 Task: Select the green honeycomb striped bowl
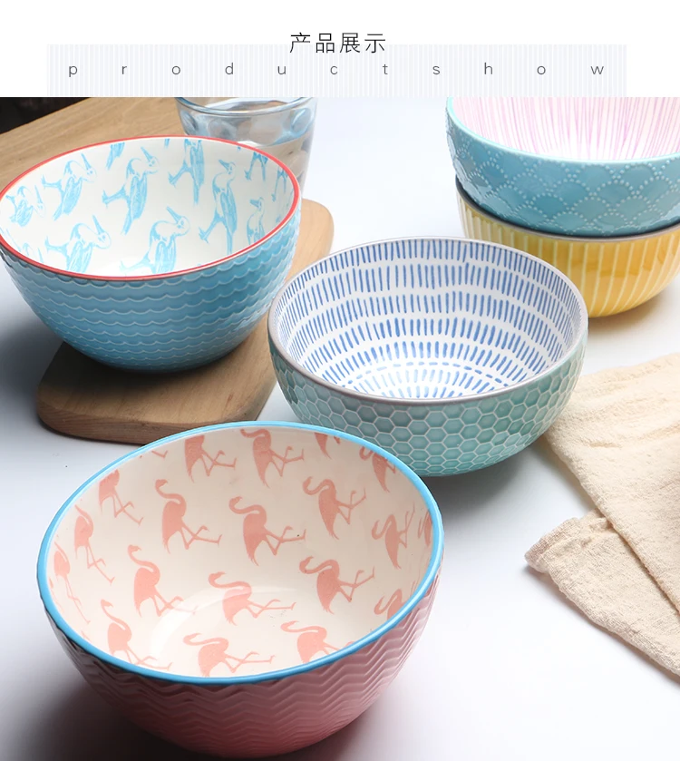point(428,356)
